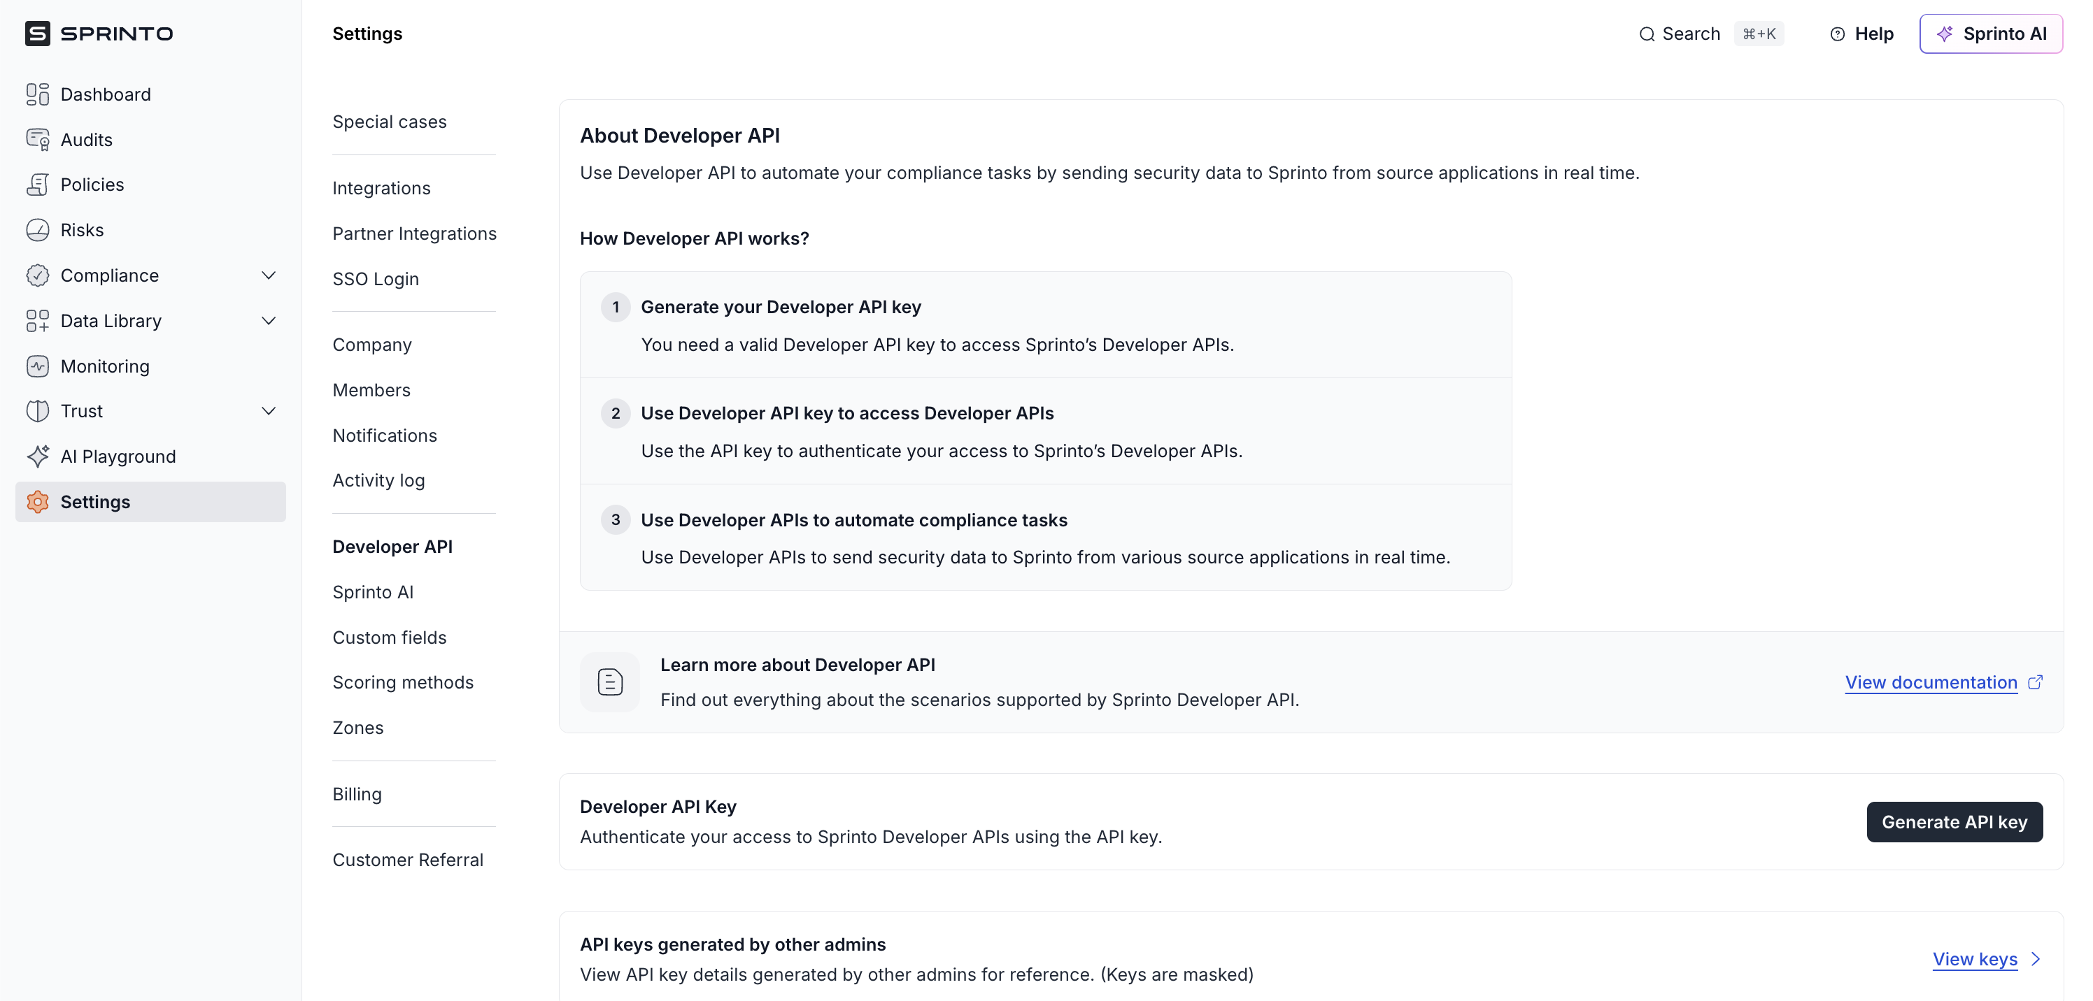Screen dimensions: 2093x1001
Task: Click the Monitoring pulse icon
Action: point(37,366)
